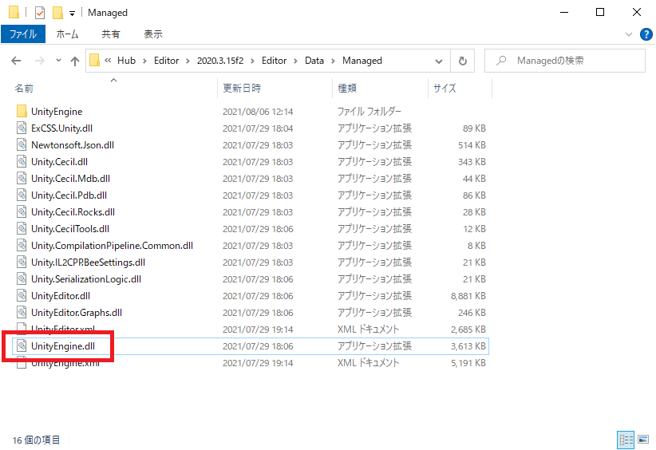Expand the chevron after Data in path
This screenshot has width=656, height=450.
tap(333, 61)
